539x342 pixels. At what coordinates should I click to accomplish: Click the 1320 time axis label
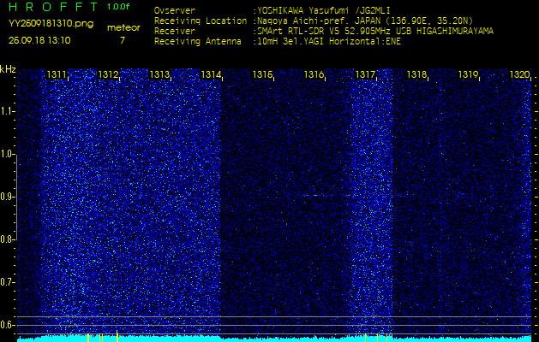(519, 74)
